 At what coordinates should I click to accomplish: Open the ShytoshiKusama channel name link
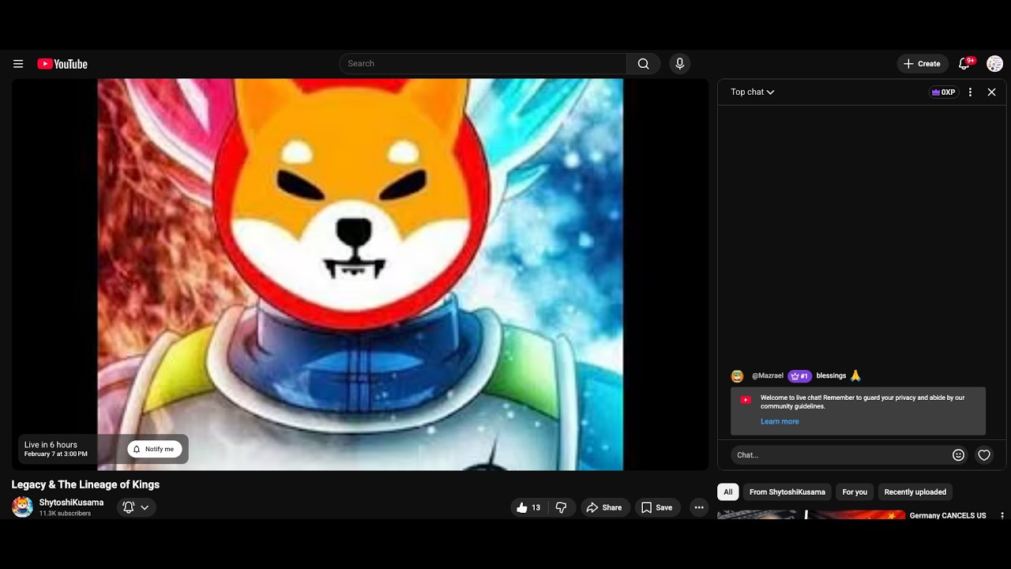click(71, 503)
